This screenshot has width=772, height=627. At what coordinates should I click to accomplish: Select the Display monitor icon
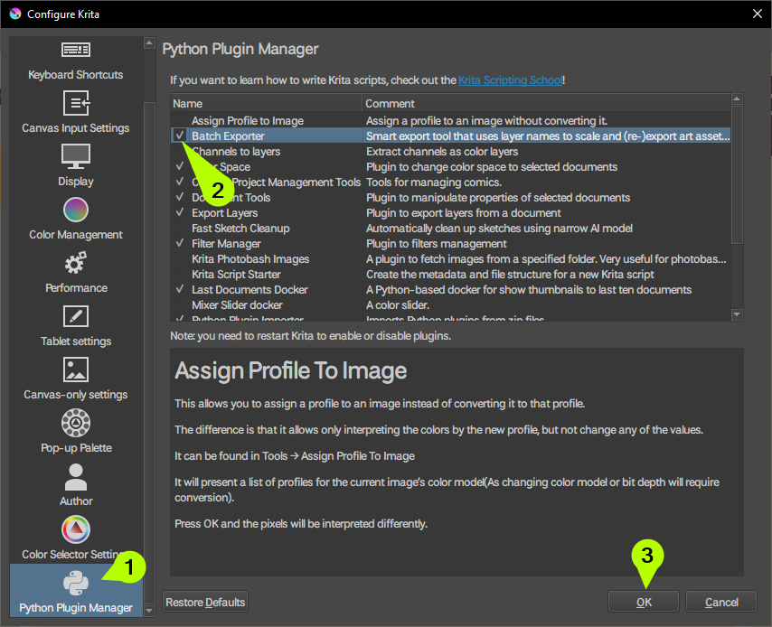pos(75,156)
